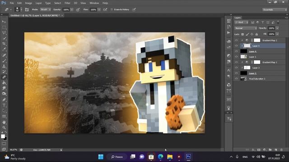This screenshot has height=162, width=289.
Task: Open the Window menu
Action: click(x=94, y=3)
